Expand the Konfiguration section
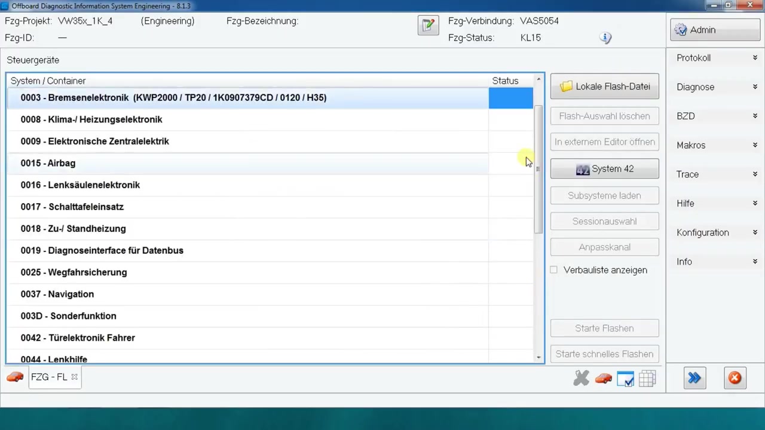 coord(716,232)
